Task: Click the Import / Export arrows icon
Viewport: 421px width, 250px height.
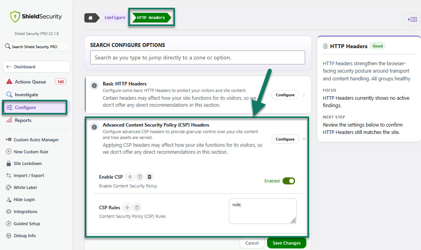Action: click(x=9, y=175)
